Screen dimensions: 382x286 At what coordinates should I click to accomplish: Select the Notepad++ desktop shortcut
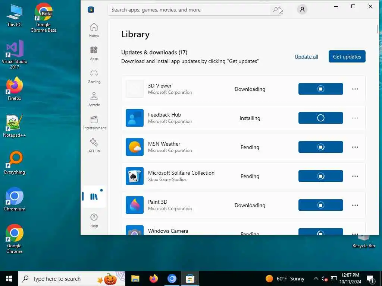point(15,126)
